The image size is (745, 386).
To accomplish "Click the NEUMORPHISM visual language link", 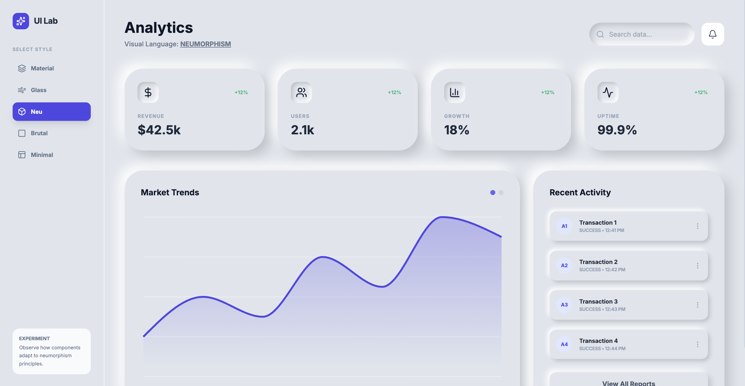I will [205, 44].
